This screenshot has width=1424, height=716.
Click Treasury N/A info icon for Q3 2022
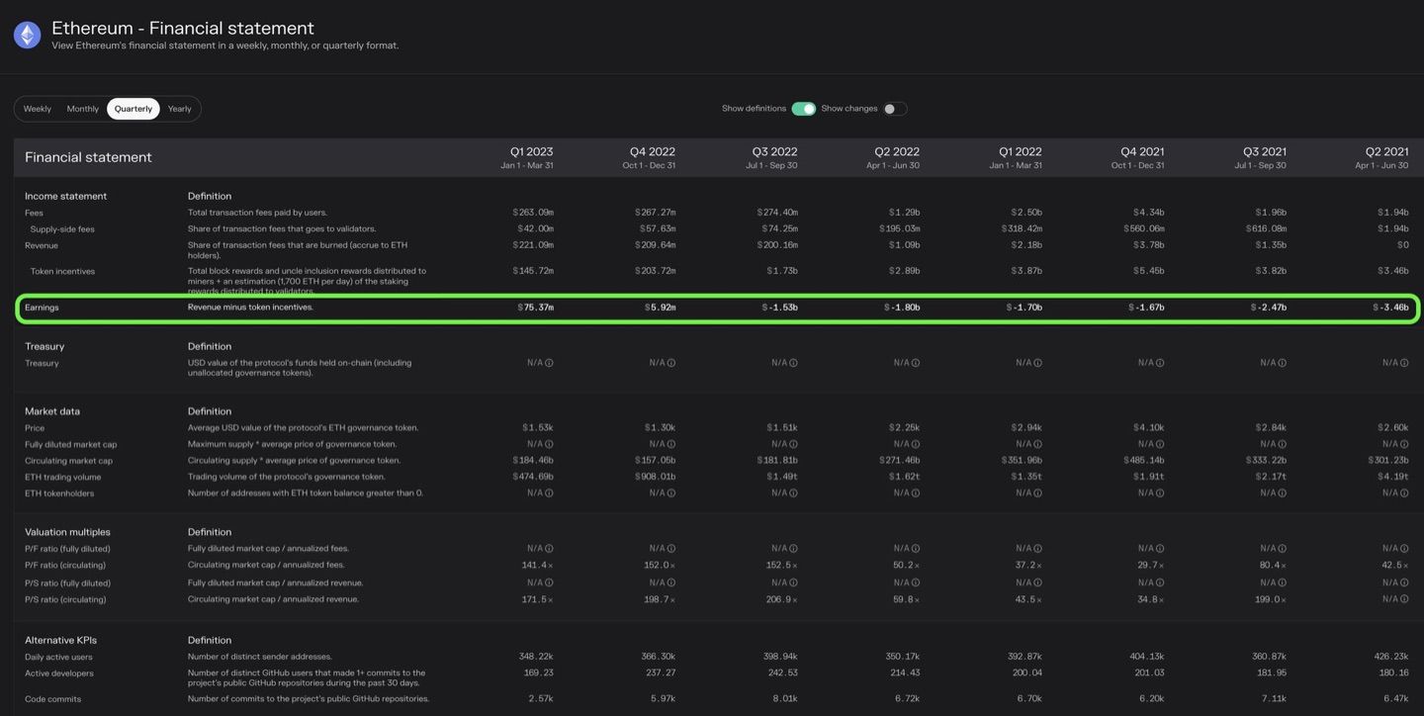pyautogui.click(x=793, y=363)
